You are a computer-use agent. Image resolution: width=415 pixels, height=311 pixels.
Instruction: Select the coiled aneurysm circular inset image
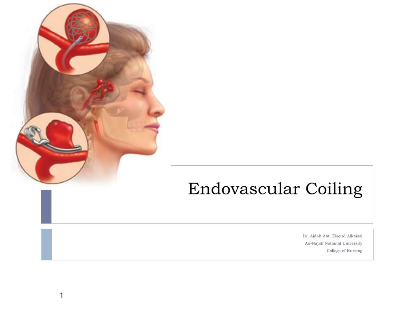pyautogui.click(x=74, y=39)
